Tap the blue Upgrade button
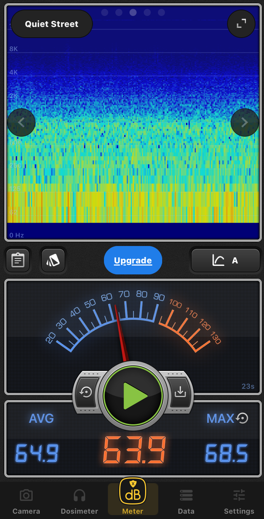Viewport: 264px width, 519px height. [x=133, y=261]
